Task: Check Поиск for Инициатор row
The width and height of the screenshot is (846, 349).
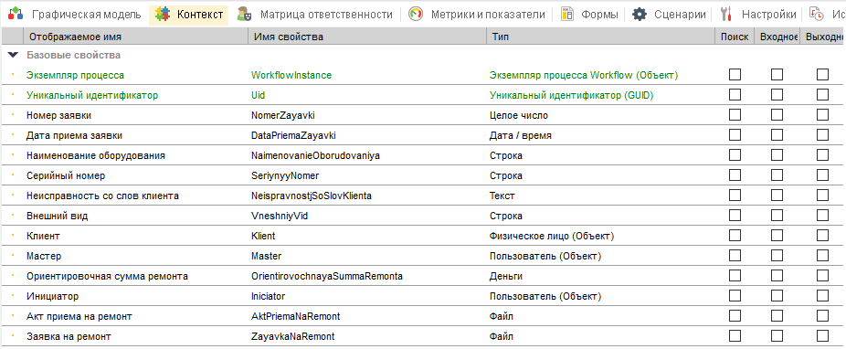Action: click(x=735, y=296)
